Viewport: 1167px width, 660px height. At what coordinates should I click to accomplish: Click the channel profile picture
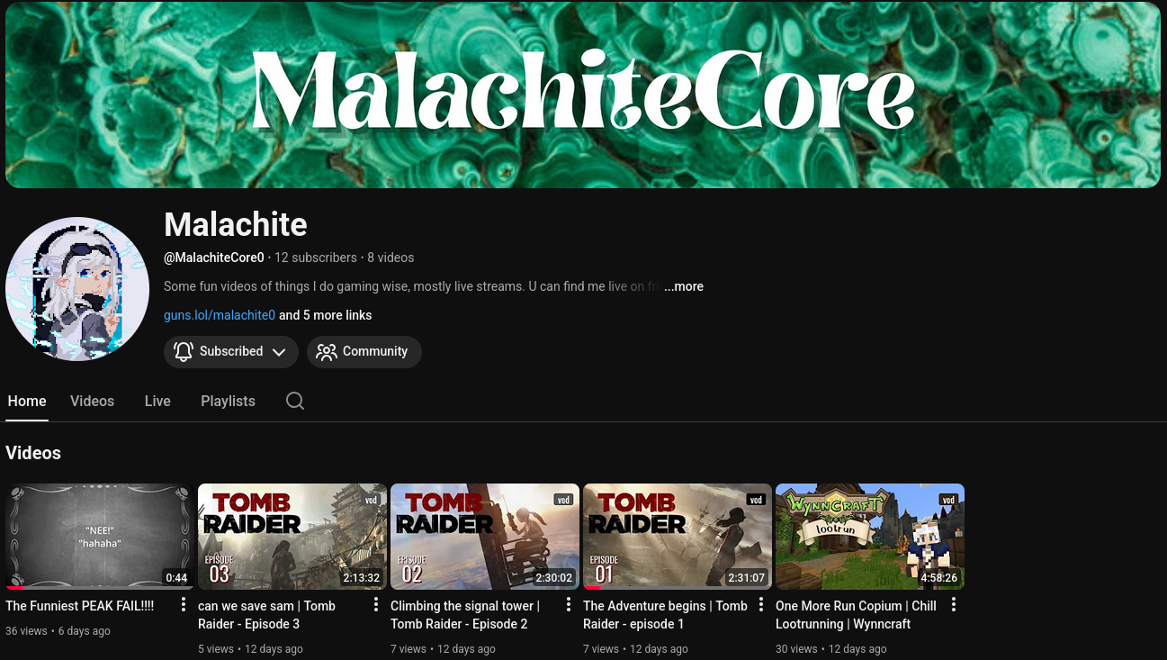tap(77, 288)
